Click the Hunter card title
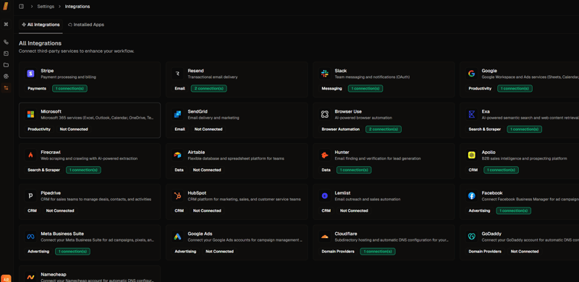 pyautogui.click(x=342, y=152)
